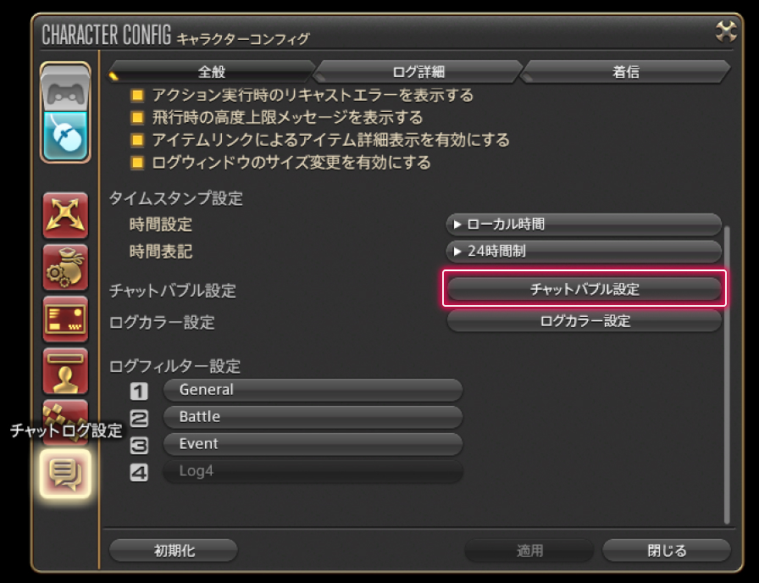
Task: Open item settings pouch-and-gears icon
Action: (65, 267)
